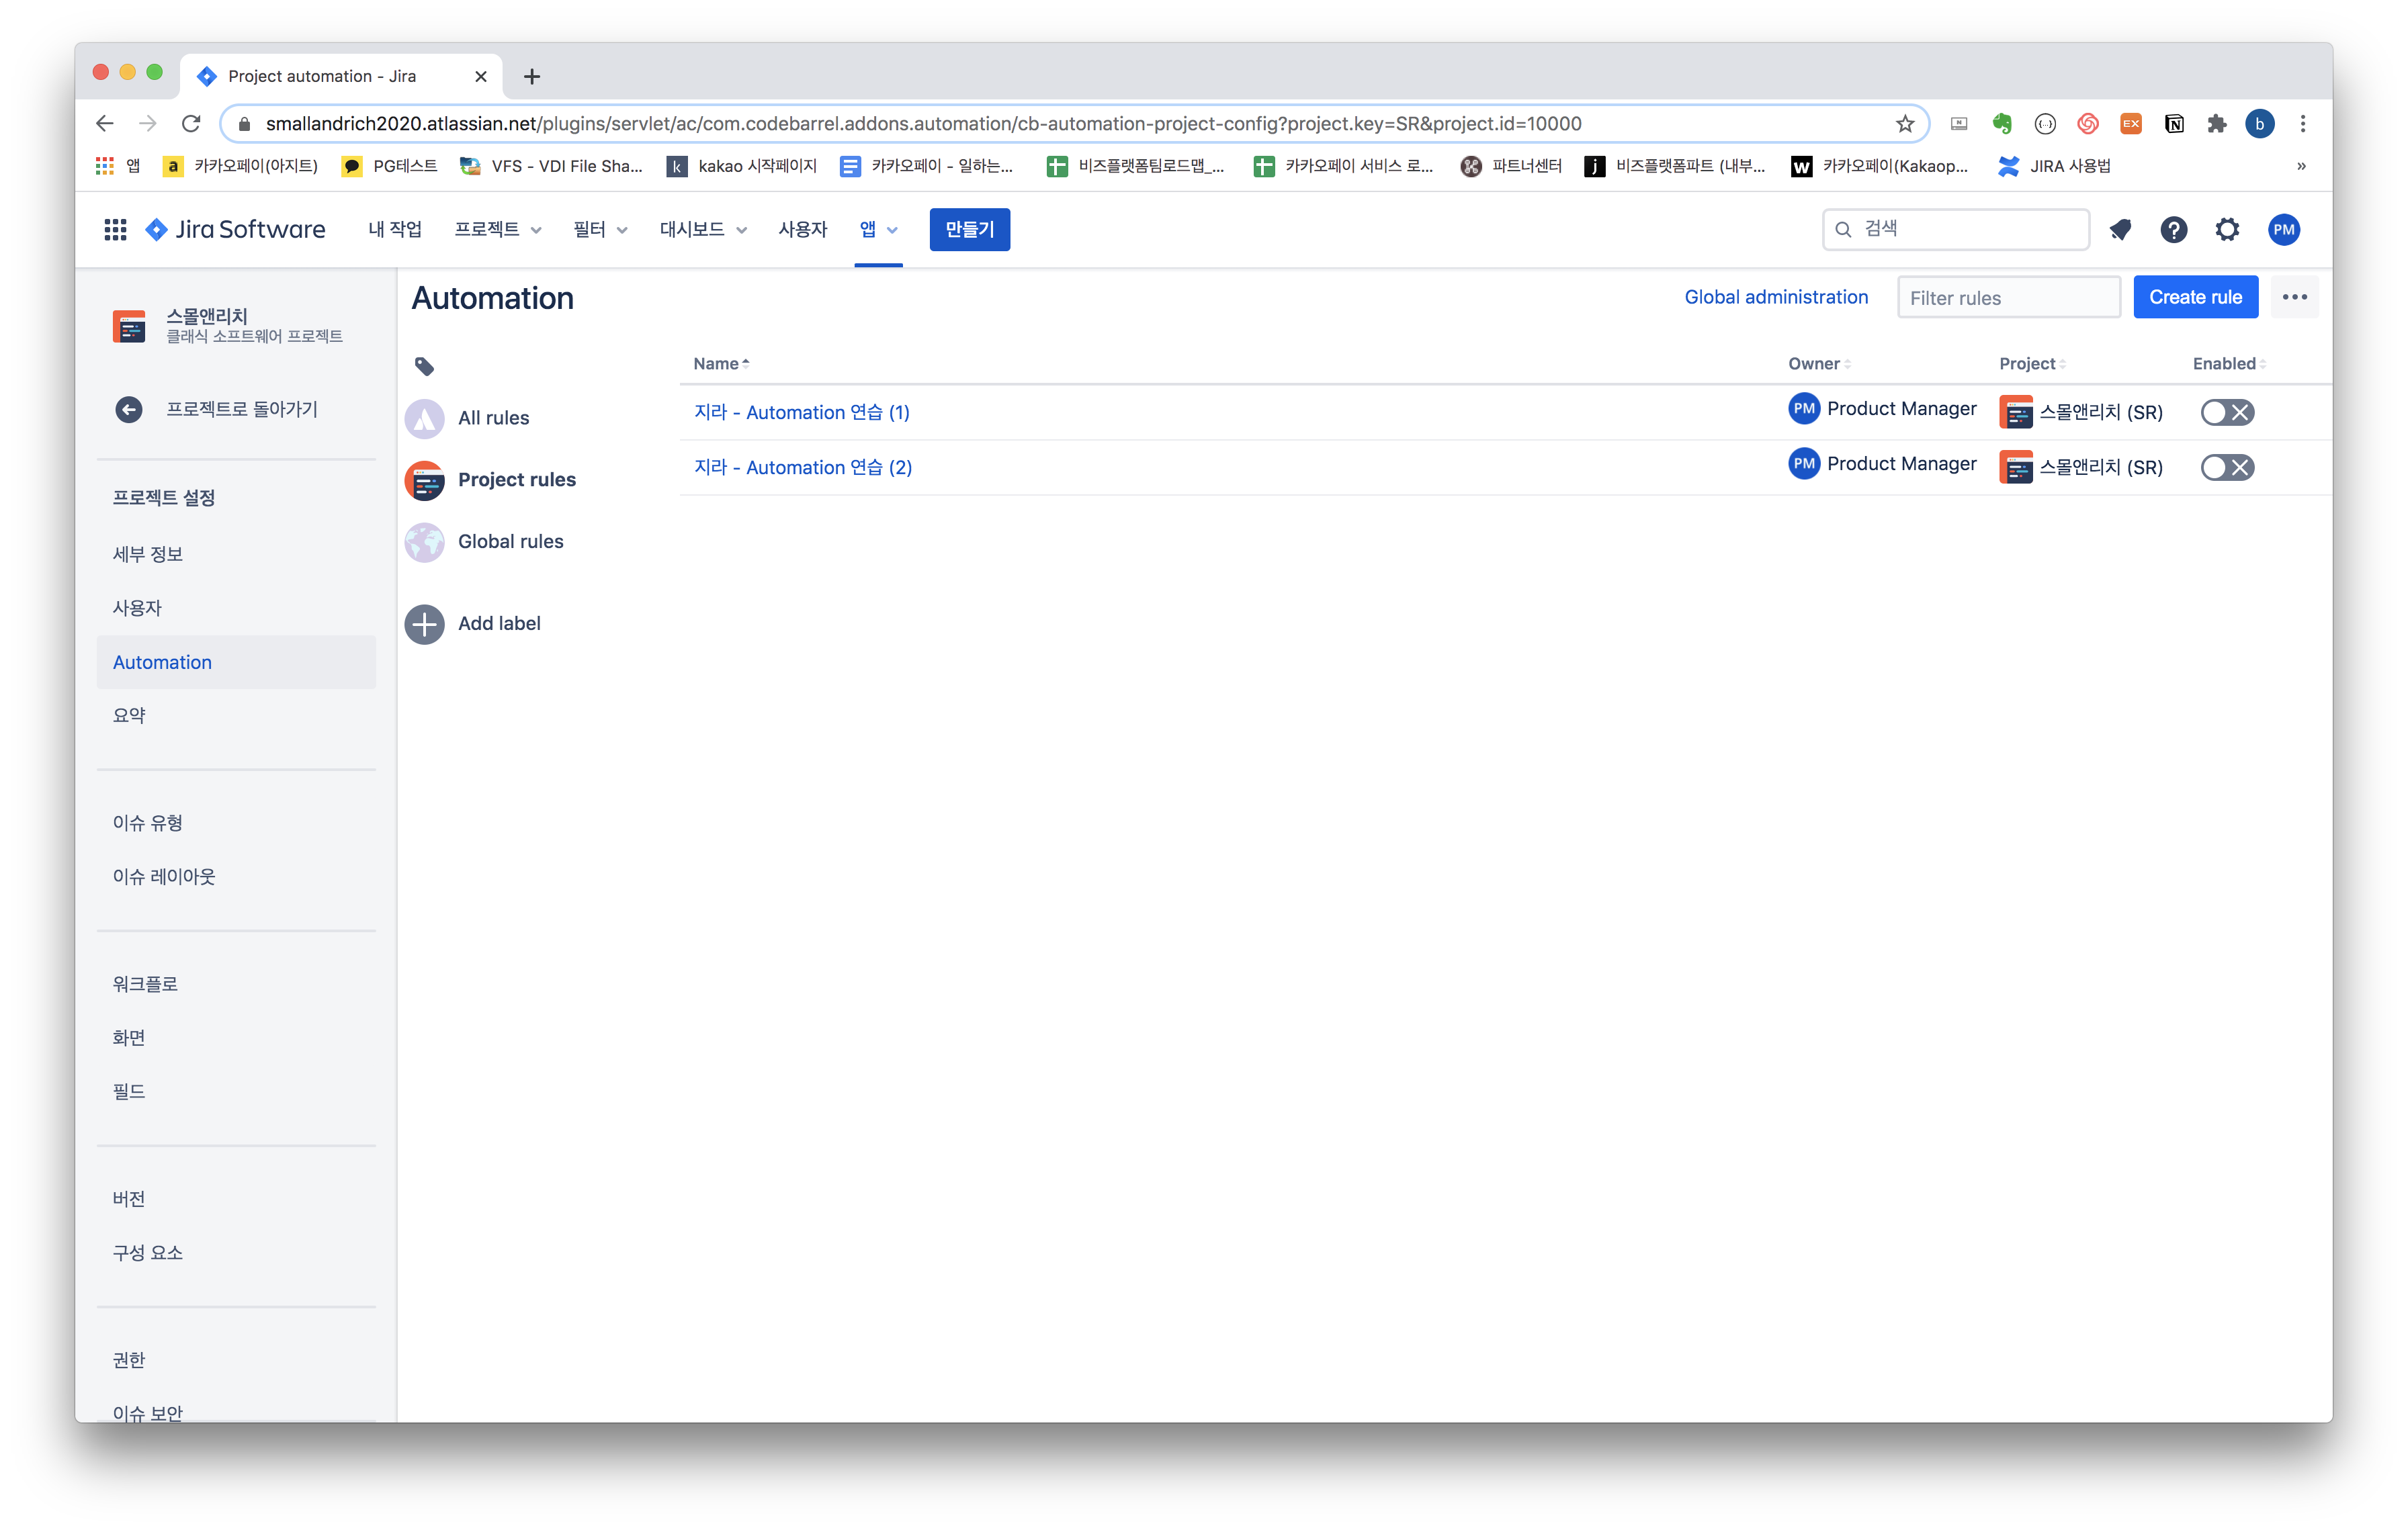Click the Add label plus icon

(x=425, y=625)
